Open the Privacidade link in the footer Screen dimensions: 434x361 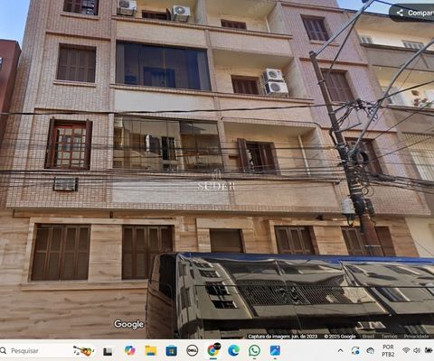coord(417,337)
